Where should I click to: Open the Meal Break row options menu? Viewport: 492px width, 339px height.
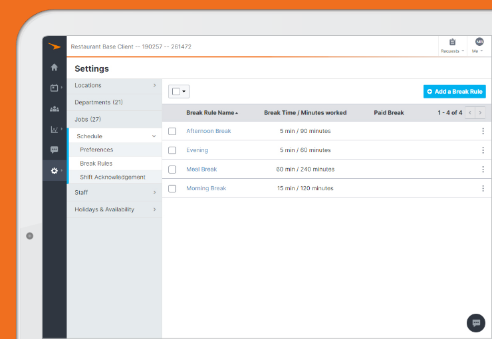(483, 169)
